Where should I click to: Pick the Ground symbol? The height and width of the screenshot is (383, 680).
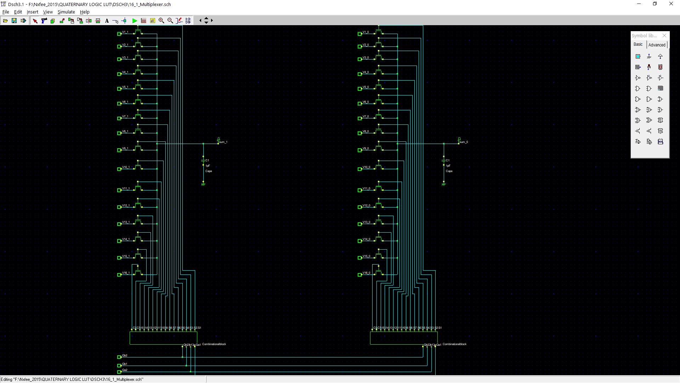(x=649, y=56)
